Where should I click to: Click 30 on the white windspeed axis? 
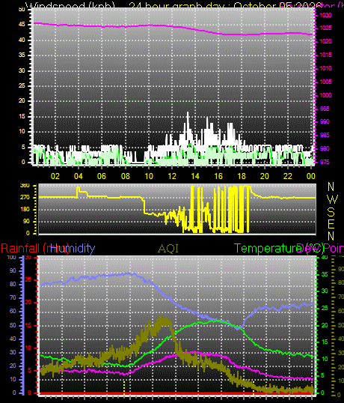coord(22,70)
